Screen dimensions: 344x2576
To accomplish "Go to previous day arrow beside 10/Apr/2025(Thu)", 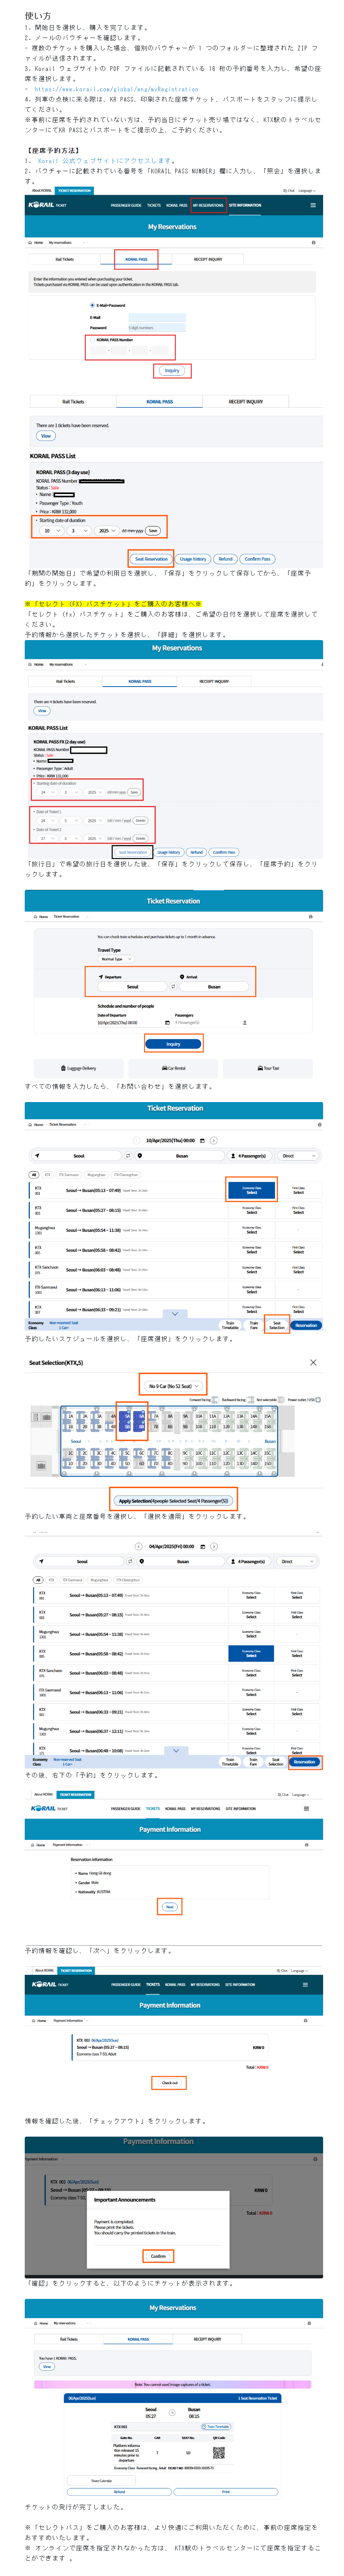I will 136,1141.
